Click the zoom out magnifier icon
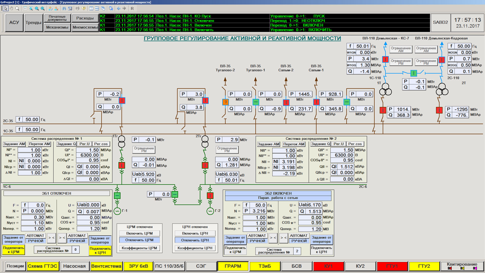 37,8
